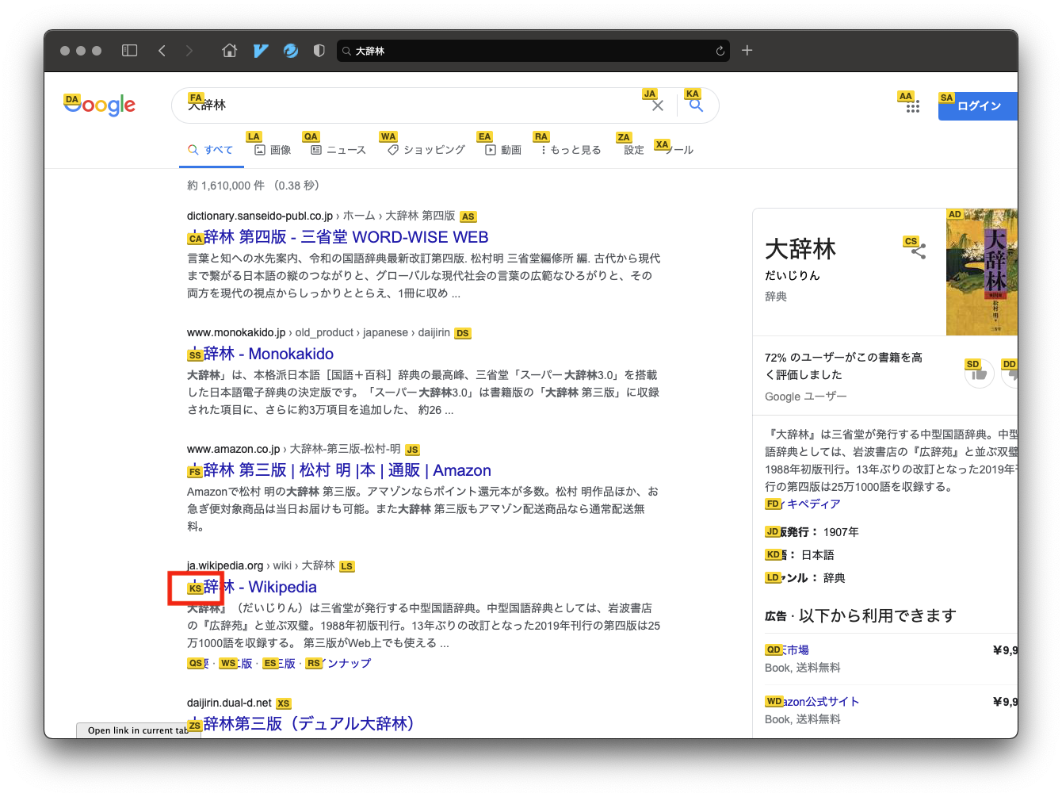Open the Amazon公式サイト ad link
The image size is (1062, 797).
pos(812,701)
